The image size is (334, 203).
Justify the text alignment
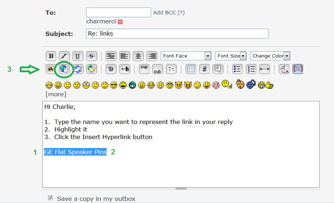(x=111, y=56)
